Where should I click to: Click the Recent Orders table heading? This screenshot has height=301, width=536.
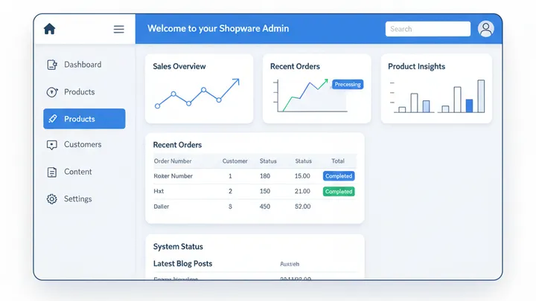point(177,145)
